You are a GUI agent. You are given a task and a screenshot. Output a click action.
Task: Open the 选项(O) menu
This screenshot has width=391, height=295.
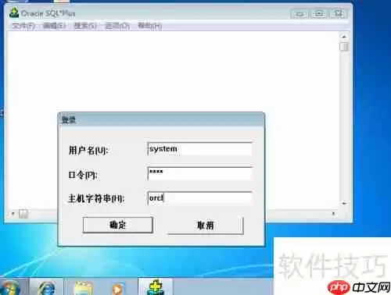tap(117, 26)
